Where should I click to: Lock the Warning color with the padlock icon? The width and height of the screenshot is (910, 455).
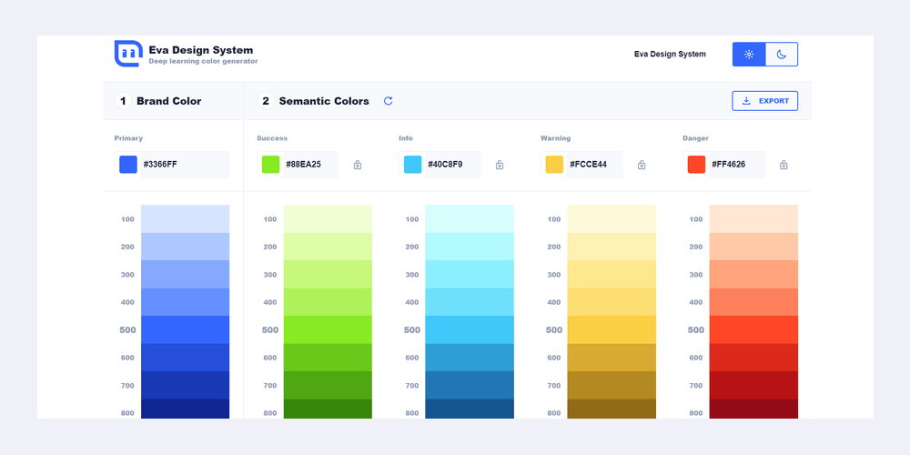coord(642,165)
